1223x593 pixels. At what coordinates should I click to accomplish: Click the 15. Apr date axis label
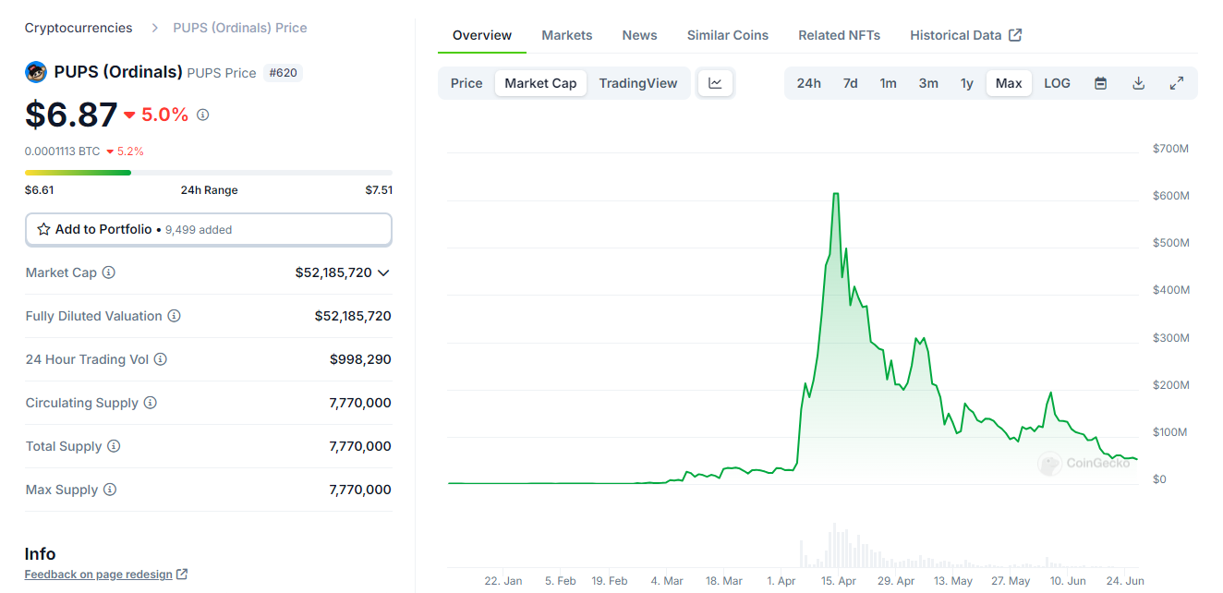tap(838, 581)
